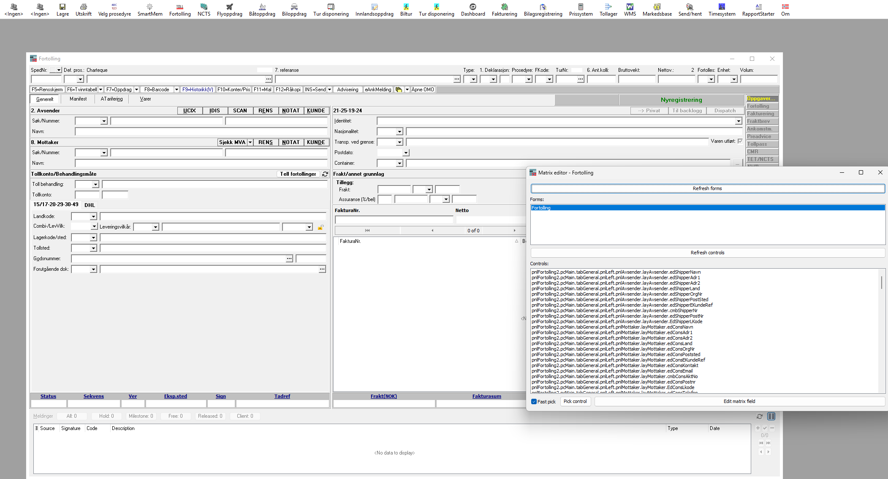The height and width of the screenshot is (479, 888).
Task: Click the Lagre save icon in toolbar
Action: point(62,7)
